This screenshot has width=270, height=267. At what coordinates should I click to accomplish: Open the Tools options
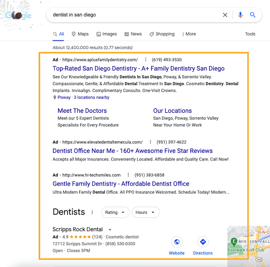(250, 34)
